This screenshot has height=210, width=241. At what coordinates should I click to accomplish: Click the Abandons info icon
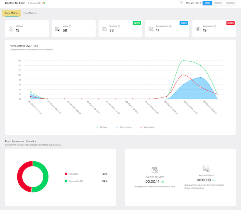(215, 26)
